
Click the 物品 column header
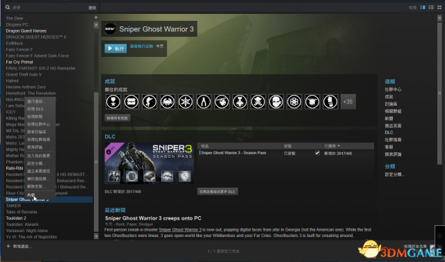(205, 146)
